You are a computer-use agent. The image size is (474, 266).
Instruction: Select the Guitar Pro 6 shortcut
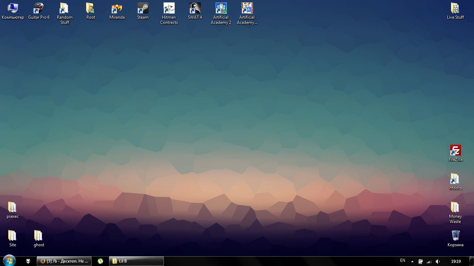pyautogui.click(x=39, y=11)
